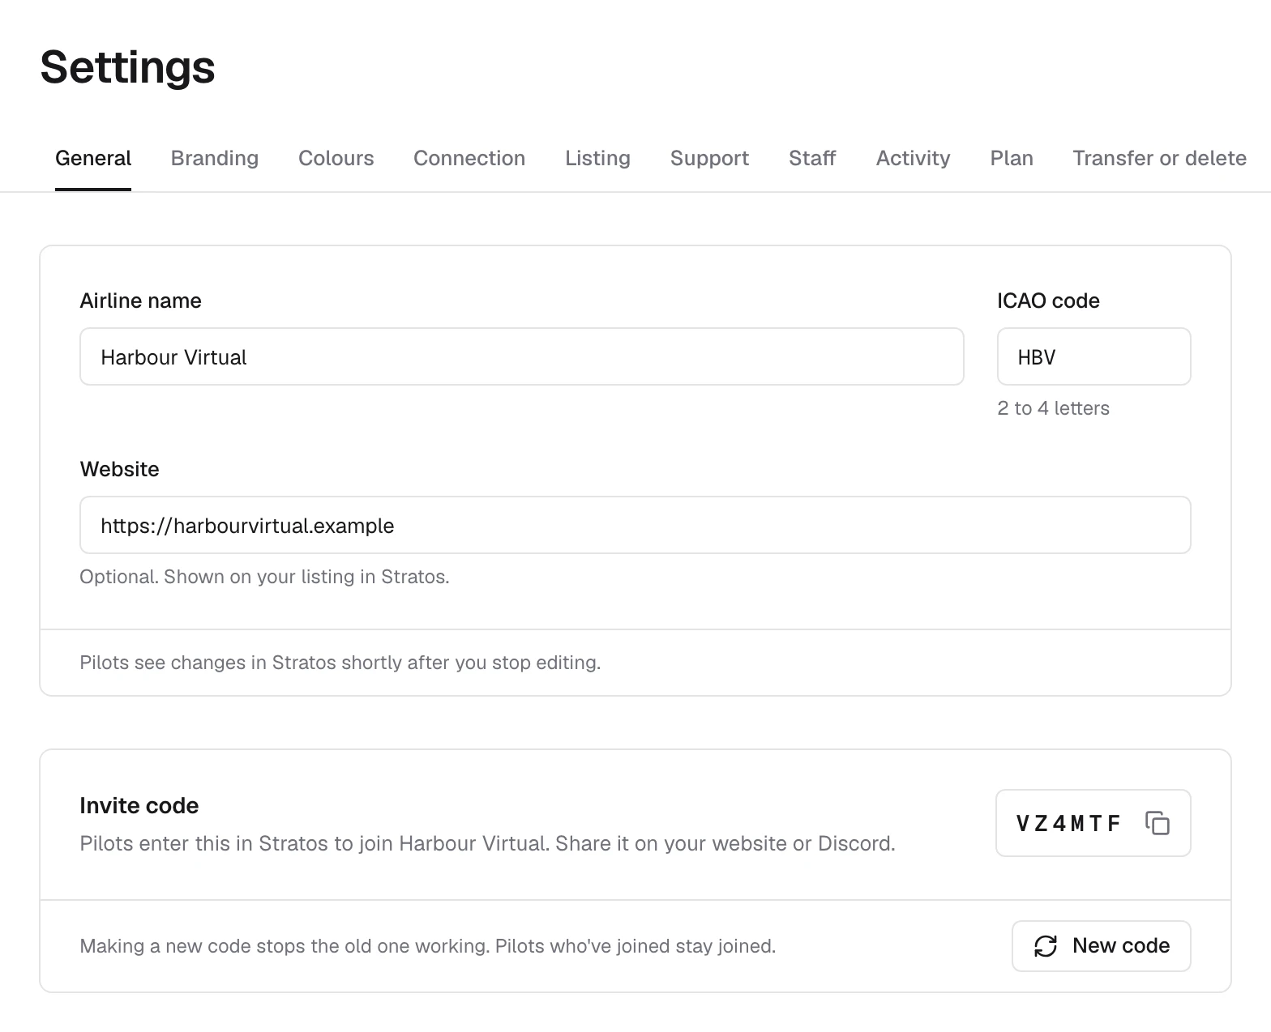Viewport: 1271px width, 1032px height.
Task: Select the VZ4MTF code text
Action: [x=1068, y=823]
